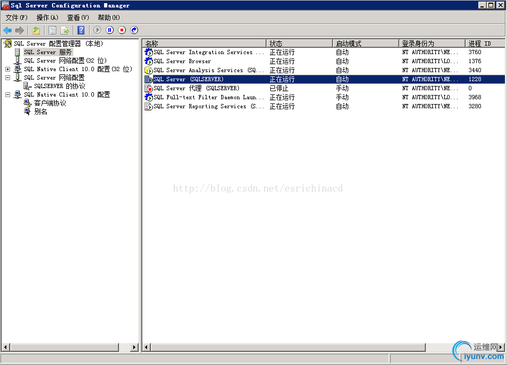This screenshot has width=507, height=365.
Task: Click the SQLSERVER 的协议 tree icon
Action: coord(28,86)
